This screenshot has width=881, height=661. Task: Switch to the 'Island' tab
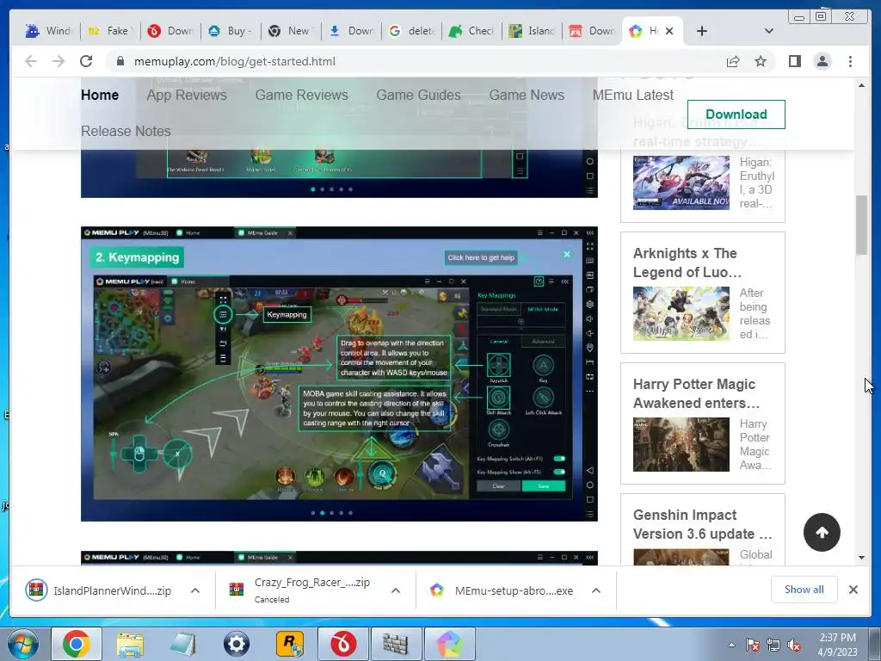pos(532,31)
